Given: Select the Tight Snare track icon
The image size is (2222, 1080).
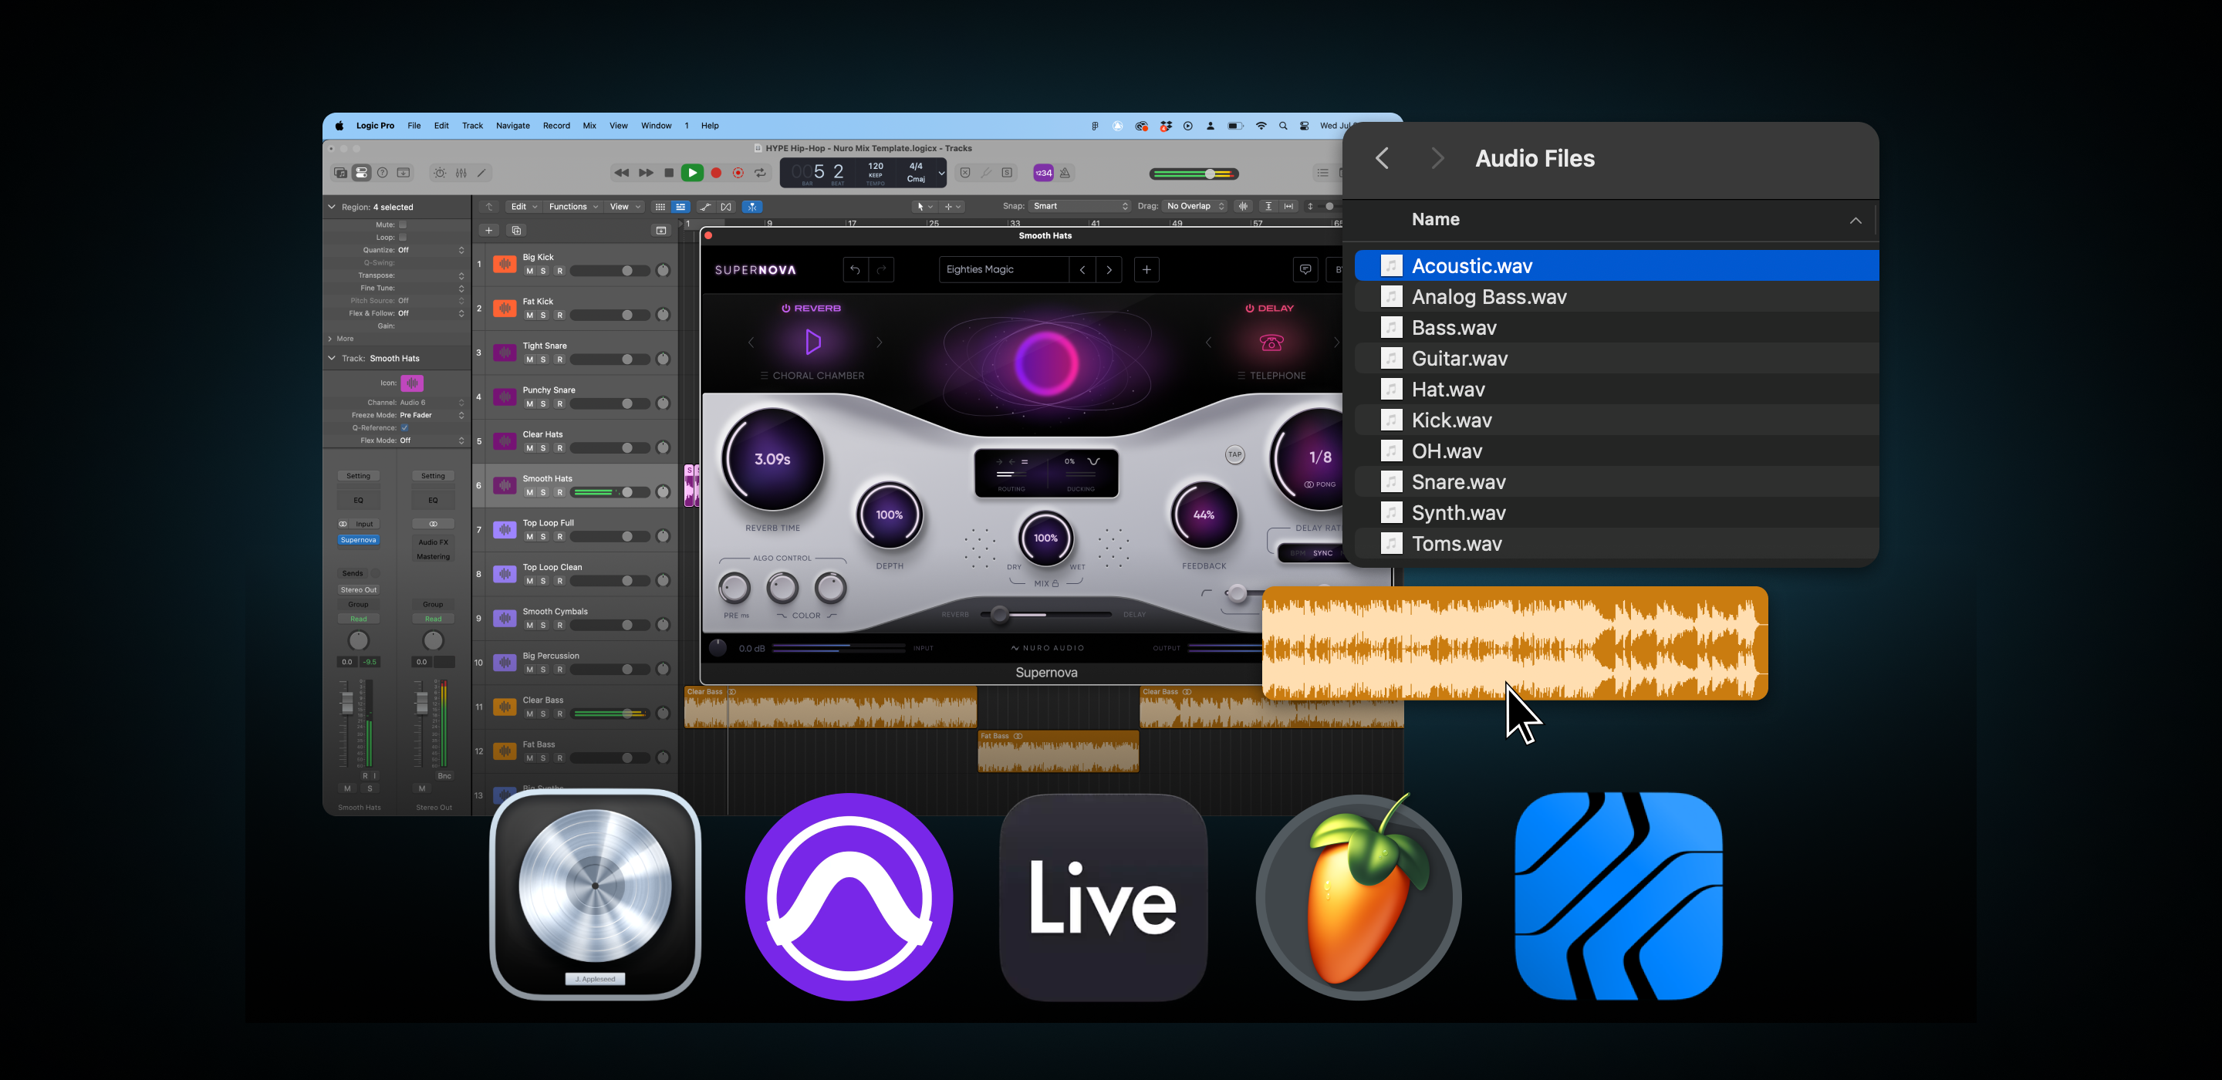Looking at the screenshot, I should pos(505,353).
